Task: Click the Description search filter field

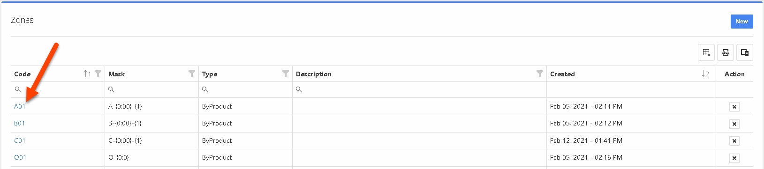Action: point(419,89)
